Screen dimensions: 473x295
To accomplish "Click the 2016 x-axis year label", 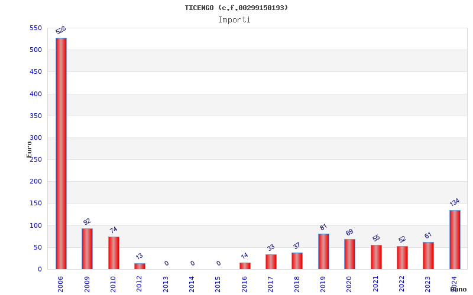I will [x=244, y=284].
